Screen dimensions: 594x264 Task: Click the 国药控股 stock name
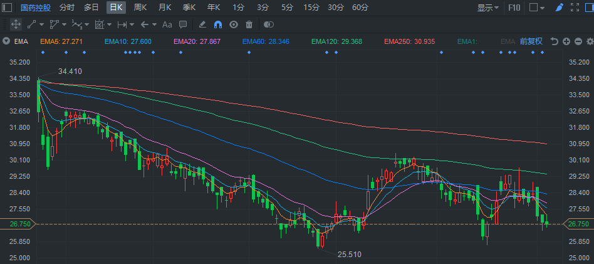coord(35,7)
